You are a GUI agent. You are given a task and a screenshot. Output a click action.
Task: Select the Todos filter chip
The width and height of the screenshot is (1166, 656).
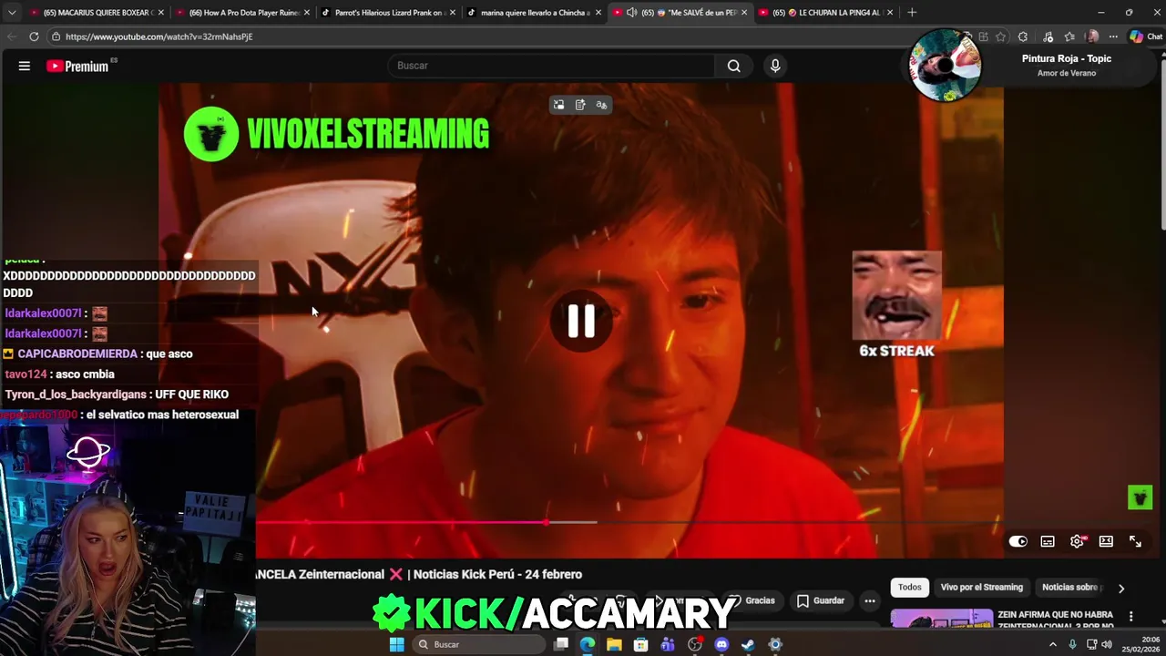tap(909, 587)
